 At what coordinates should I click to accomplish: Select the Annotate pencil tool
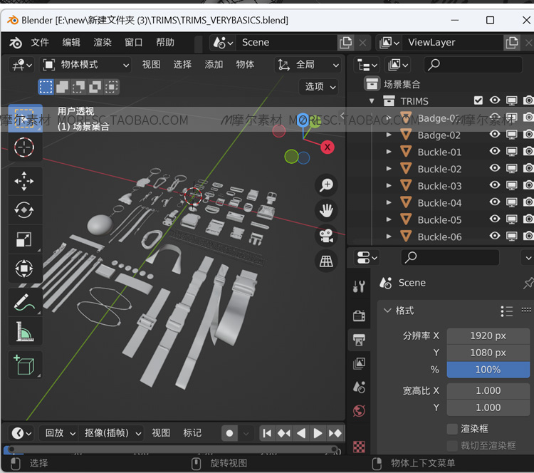point(24,302)
